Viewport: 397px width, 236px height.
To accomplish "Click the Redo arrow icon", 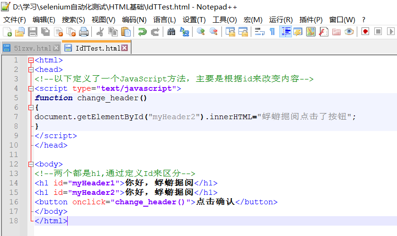I will coord(155,32).
